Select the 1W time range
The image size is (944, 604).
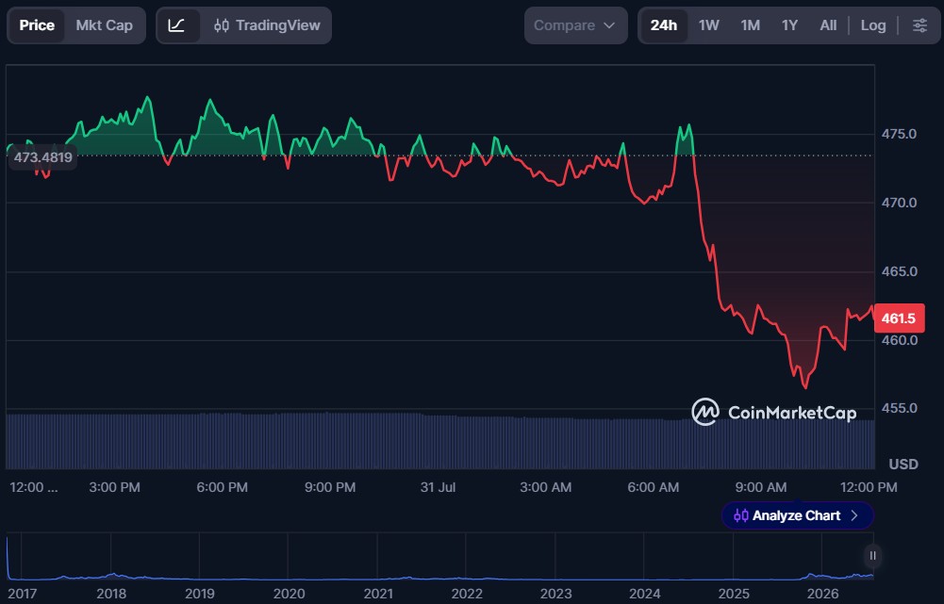tap(708, 25)
